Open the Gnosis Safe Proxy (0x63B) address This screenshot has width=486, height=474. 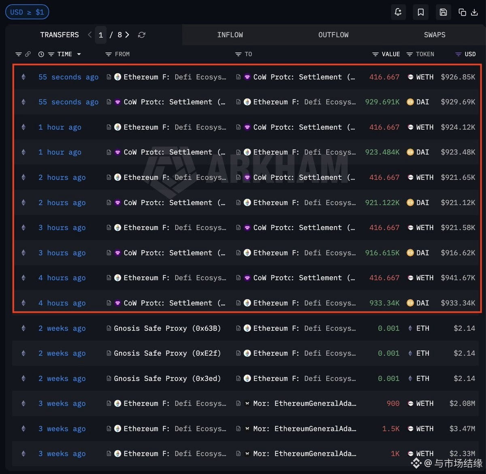(x=167, y=328)
